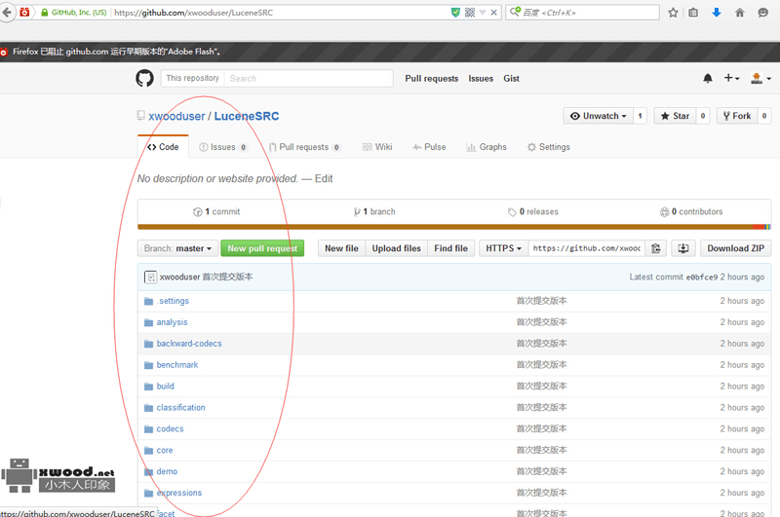Open the This repository search scope
Viewport: 780px width, 517px height.
click(x=192, y=78)
